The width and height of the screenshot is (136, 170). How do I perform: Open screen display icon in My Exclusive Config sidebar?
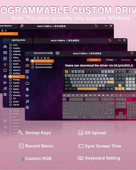click(27, 83)
